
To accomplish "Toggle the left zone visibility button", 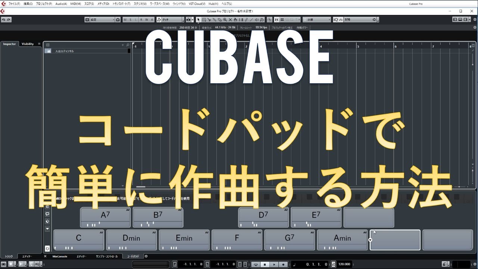I will tap(455, 19).
